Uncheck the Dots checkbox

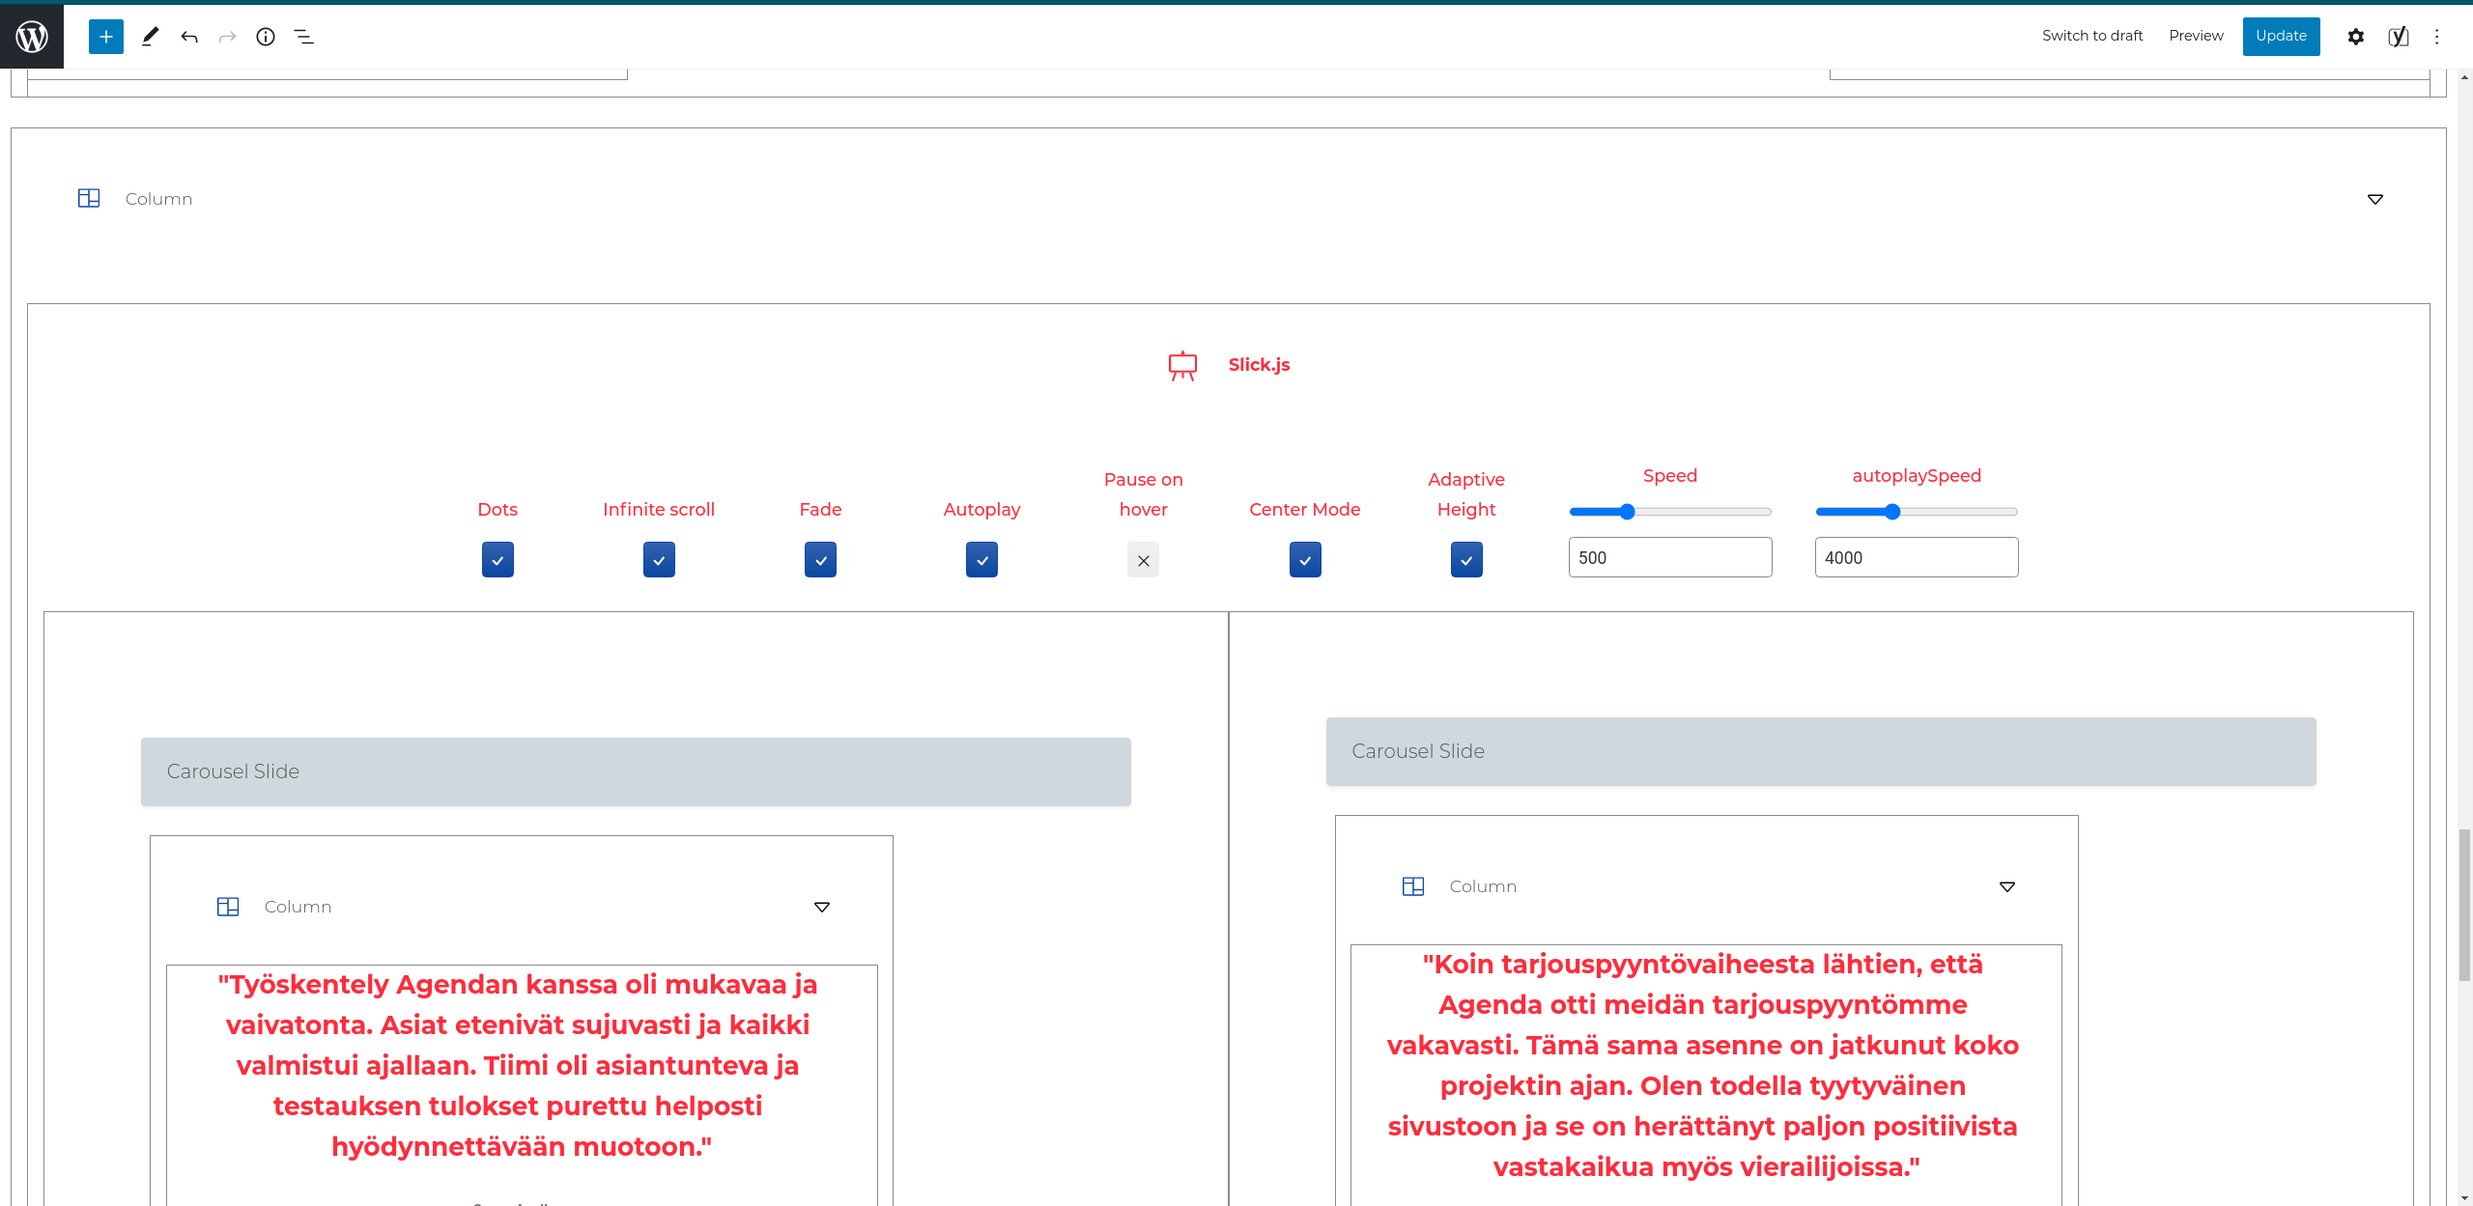[497, 560]
